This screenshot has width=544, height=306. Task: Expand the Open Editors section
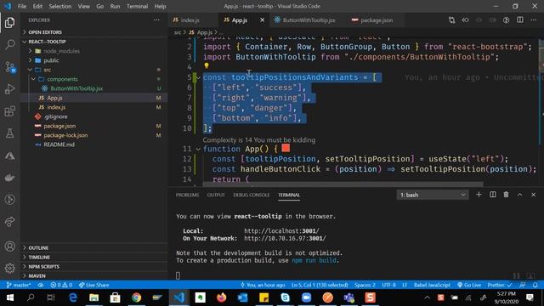[x=93, y=32]
